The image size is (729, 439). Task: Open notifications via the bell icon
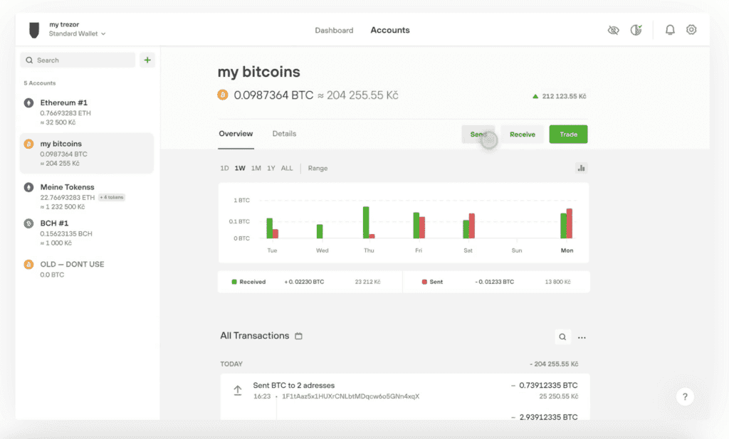[x=668, y=30]
